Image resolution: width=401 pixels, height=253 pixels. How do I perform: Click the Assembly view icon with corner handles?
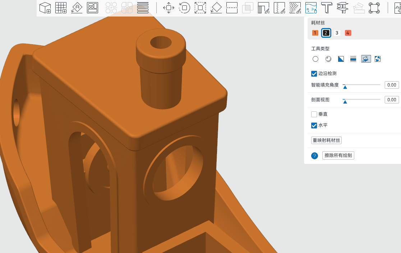pyautogui.click(x=374, y=8)
